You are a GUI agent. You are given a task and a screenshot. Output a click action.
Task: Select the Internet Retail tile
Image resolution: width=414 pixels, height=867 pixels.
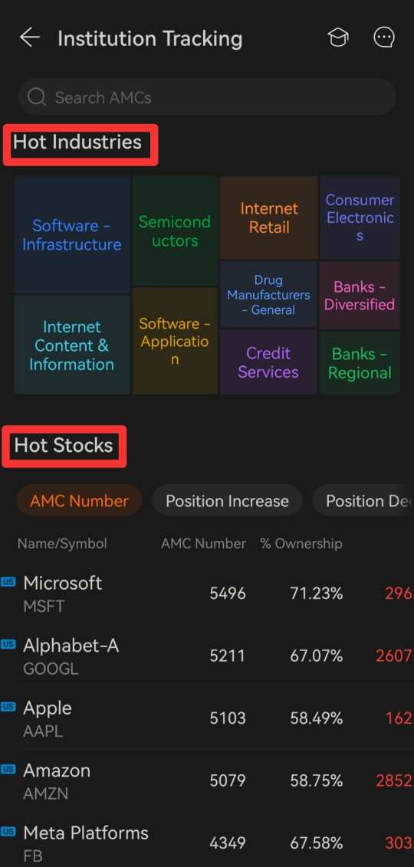269,218
